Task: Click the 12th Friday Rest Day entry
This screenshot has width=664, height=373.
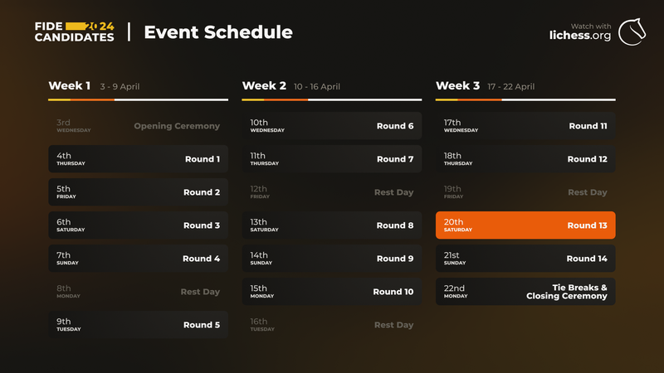Action: [332, 192]
